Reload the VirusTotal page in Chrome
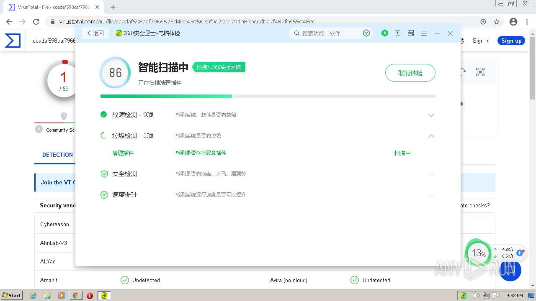Image resolution: width=536 pixels, height=301 pixels. tap(36, 22)
